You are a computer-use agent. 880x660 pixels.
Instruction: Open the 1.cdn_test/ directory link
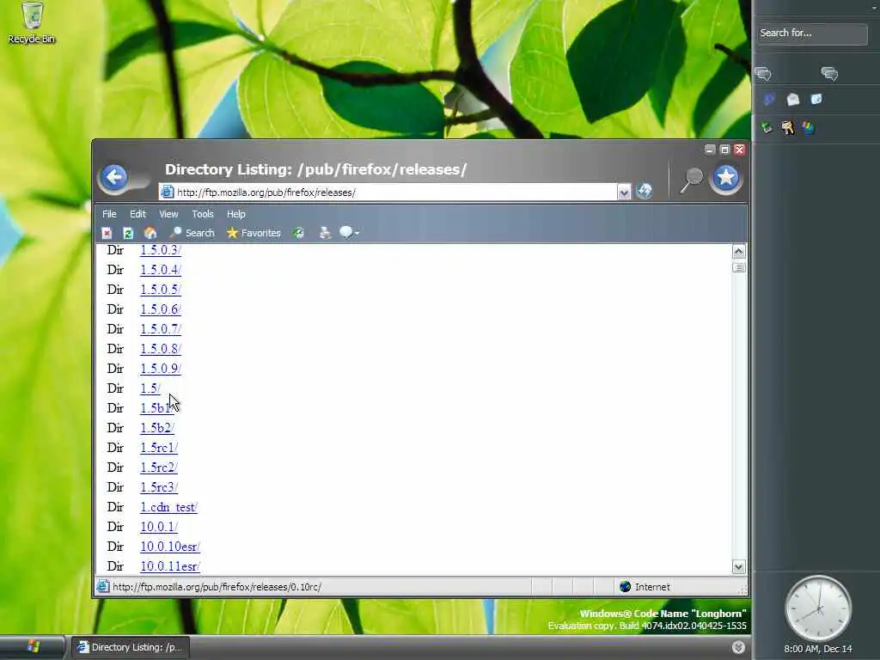[x=168, y=507]
